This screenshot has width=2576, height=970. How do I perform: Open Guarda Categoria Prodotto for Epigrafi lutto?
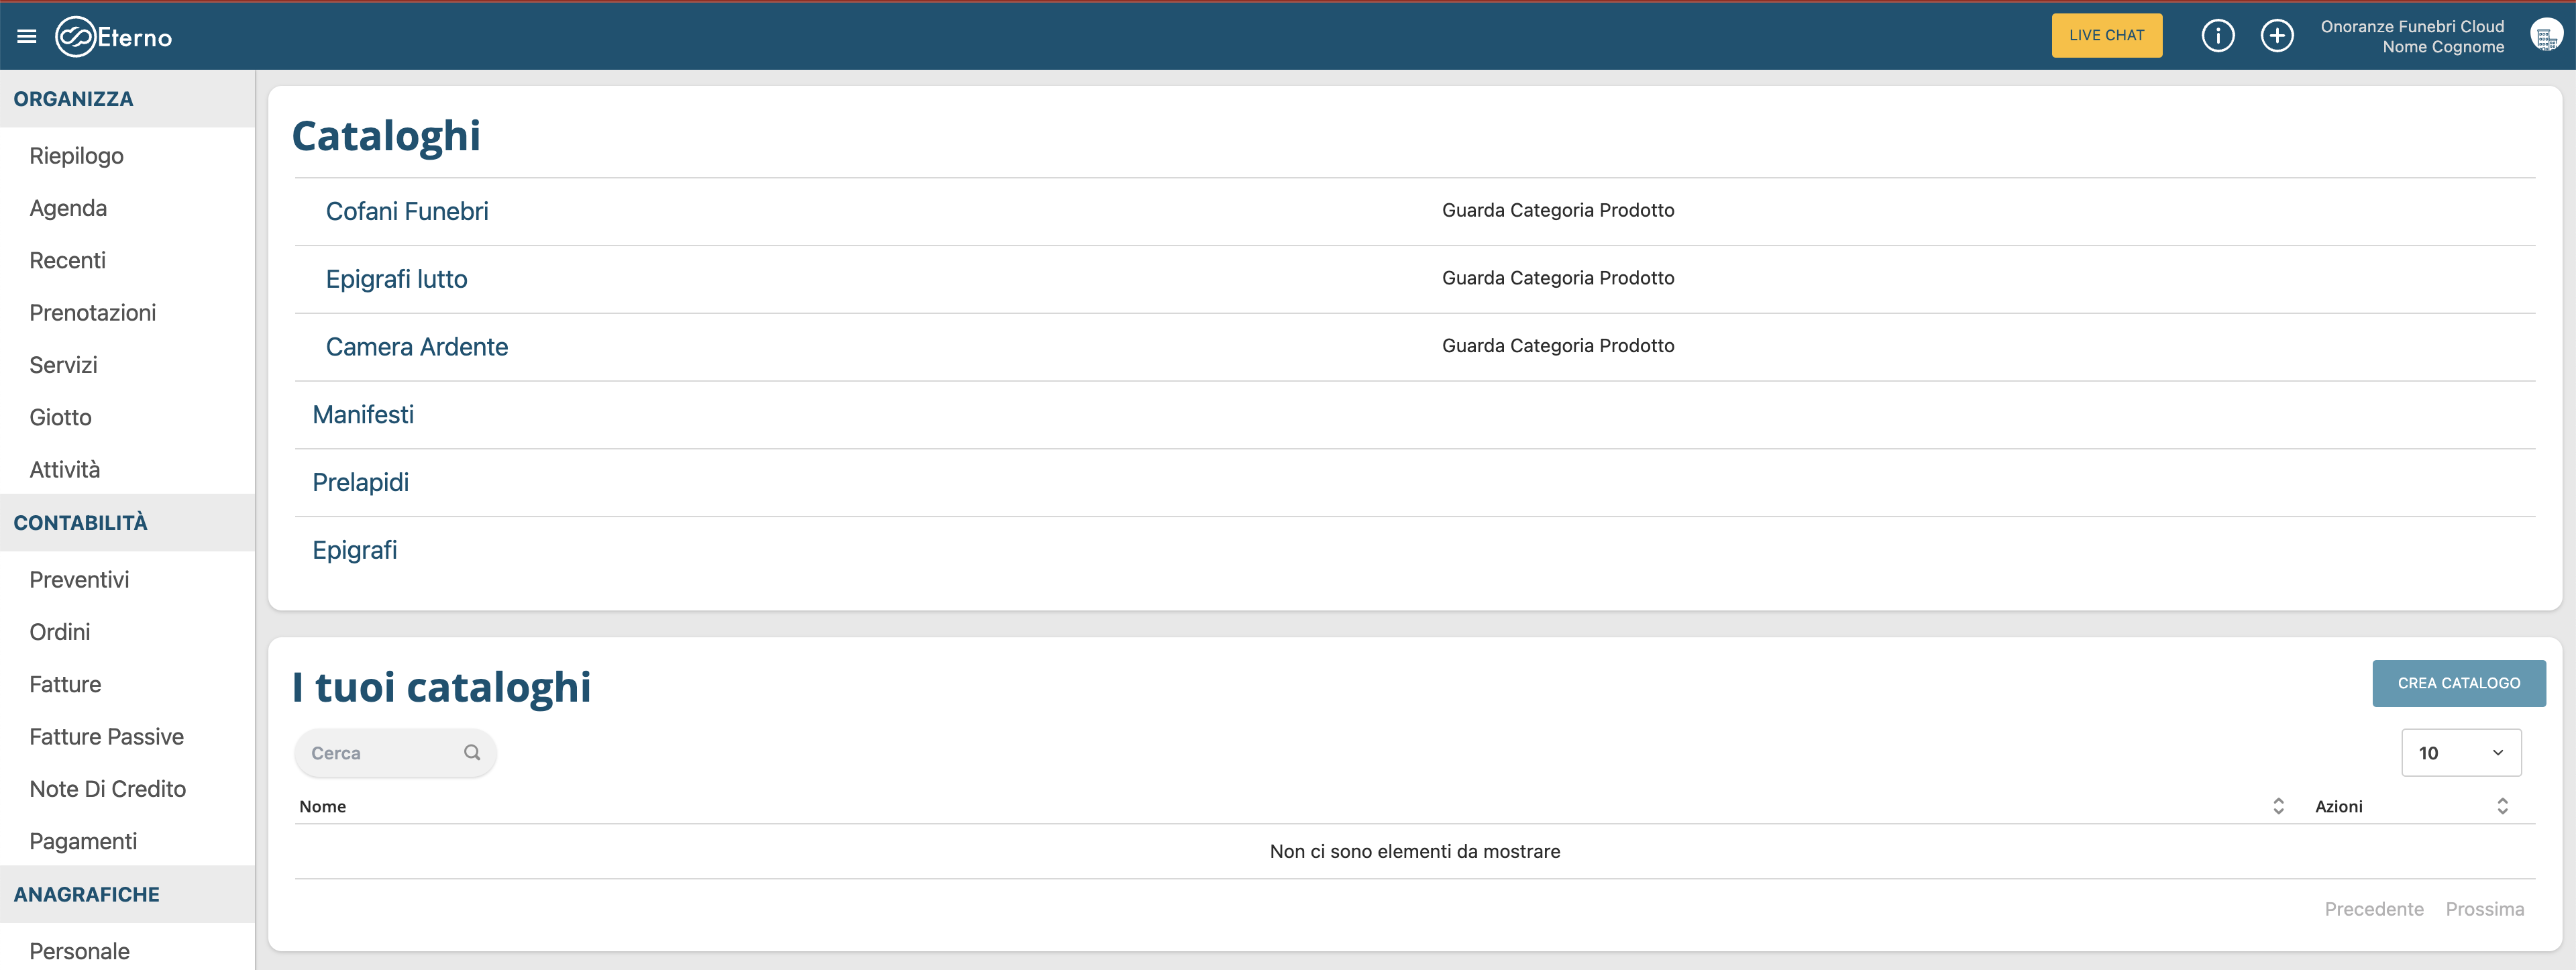pyautogui.click(x=1557, y=278)
